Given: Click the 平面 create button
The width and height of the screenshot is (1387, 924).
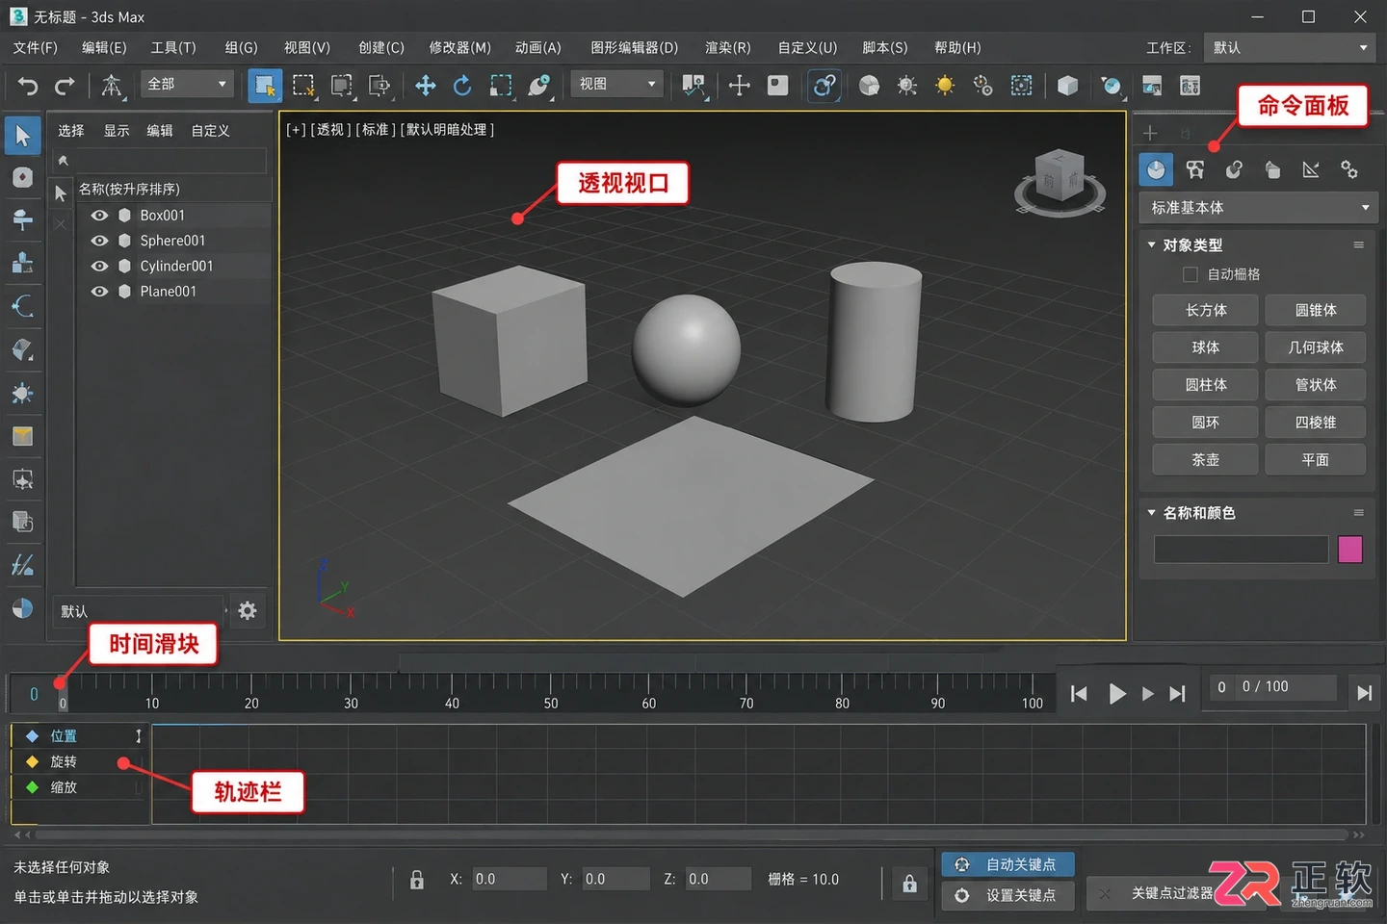Looking at the screenshot, I should click(1316, 460).
